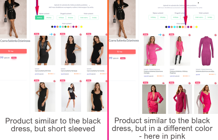218x140 pixels.
Task: Open the black lace-up Shirinixis dress thumbnail
Action: pyautogui.click(x=45, y=50)
